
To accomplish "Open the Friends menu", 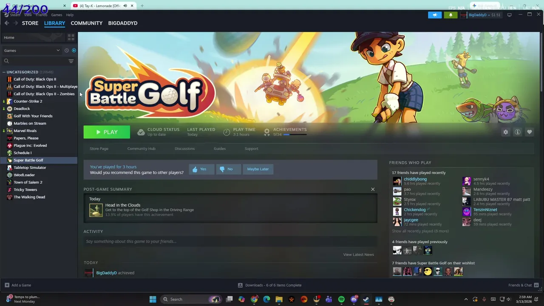I will point(42,15).
